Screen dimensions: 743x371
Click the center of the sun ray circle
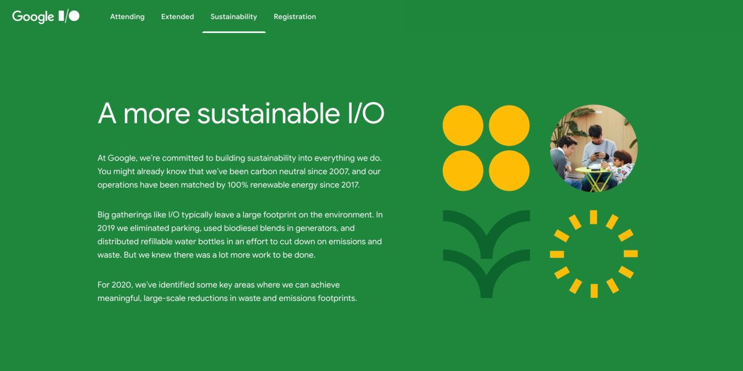pyautogui.click(x=593, y=252)
